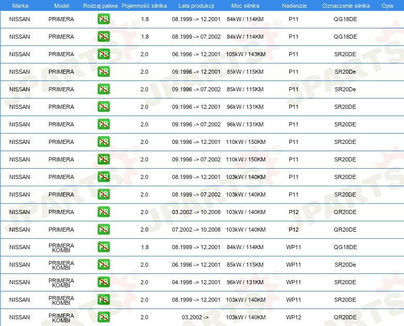Click the fuel icon in the 09.1996 -> 12.2001 85kW P11 row

pos(103,72)
